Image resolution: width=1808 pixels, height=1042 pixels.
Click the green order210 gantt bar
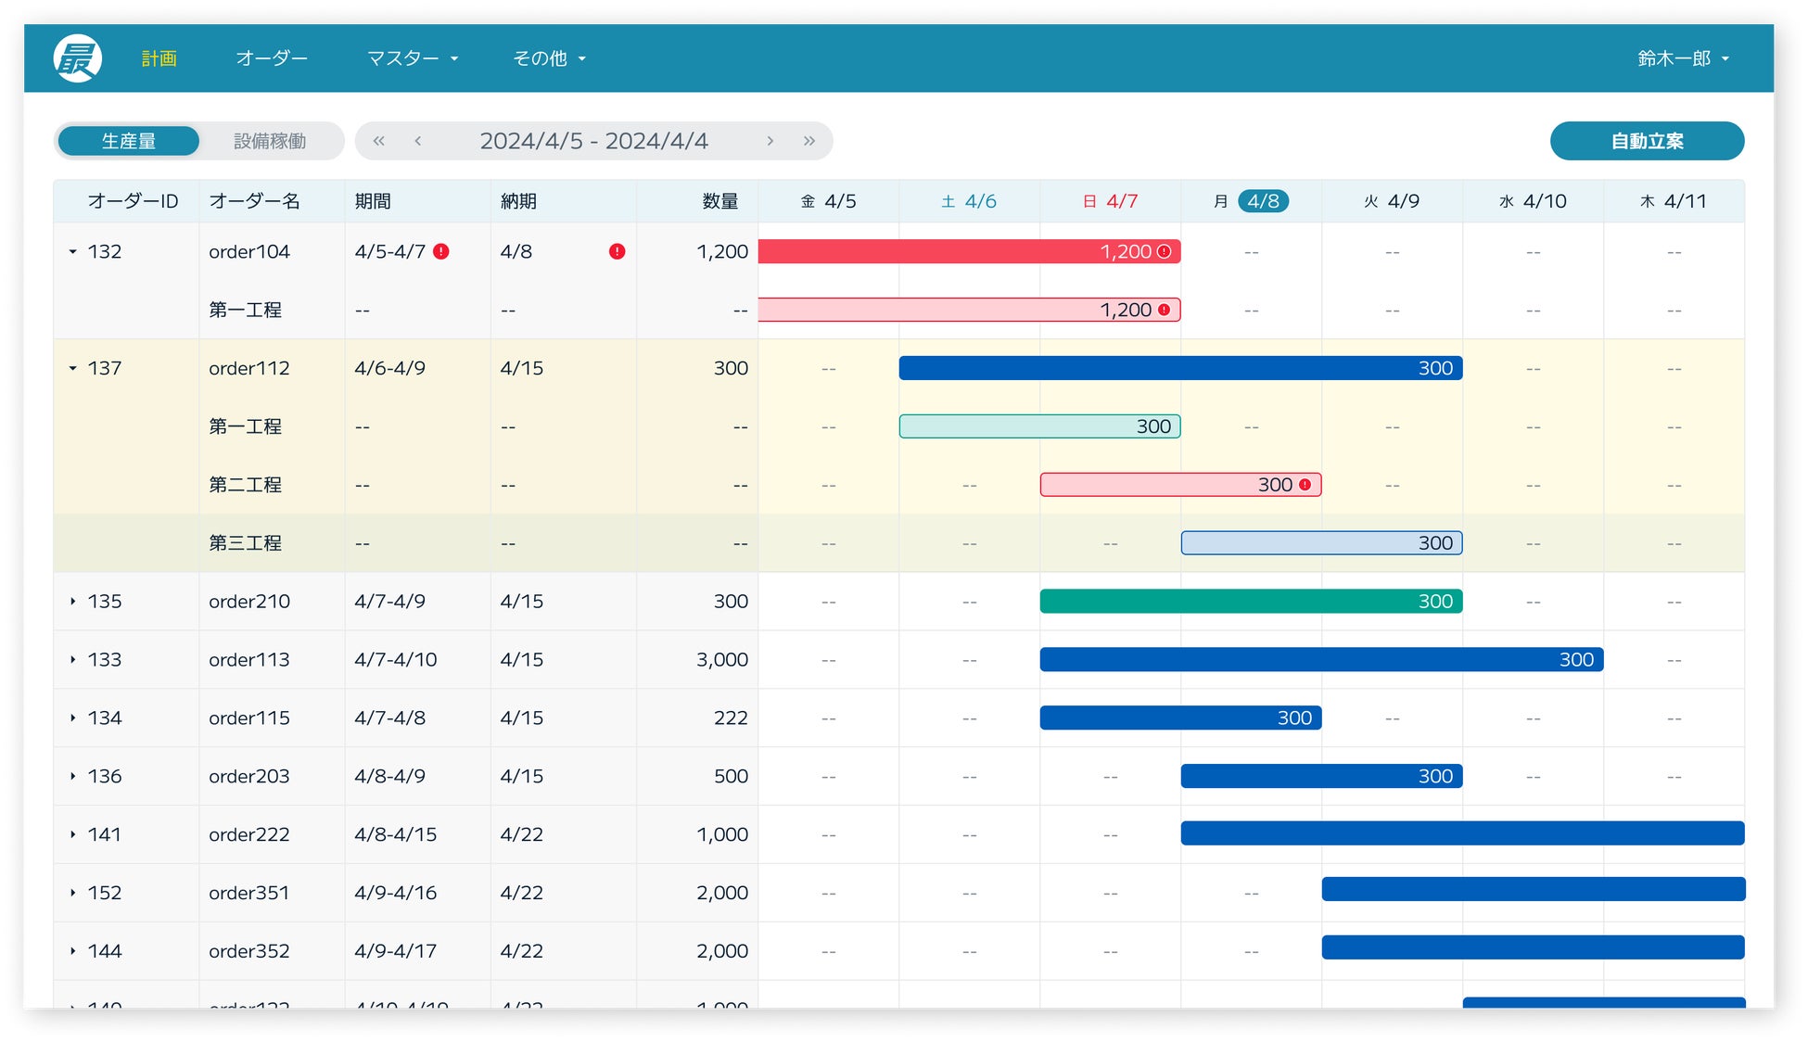(1250, 602)
